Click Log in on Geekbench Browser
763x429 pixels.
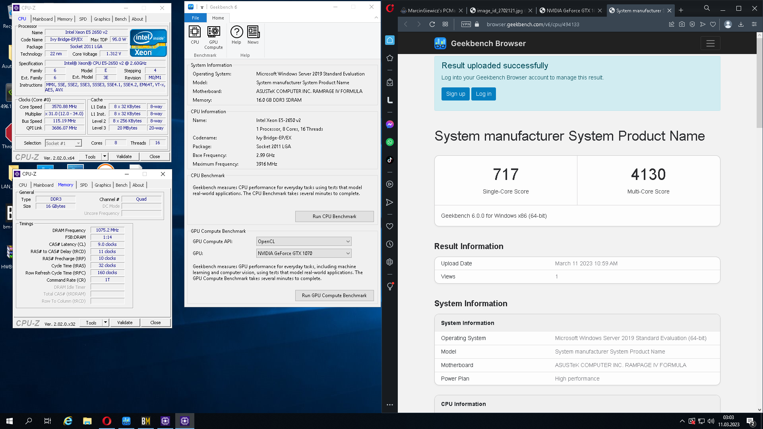(484, 94)
